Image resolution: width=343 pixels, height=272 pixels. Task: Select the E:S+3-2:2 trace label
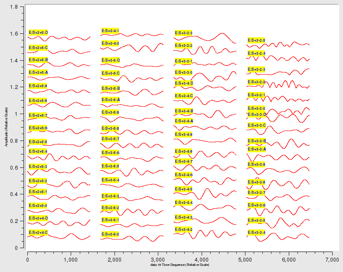click(256, 82)
